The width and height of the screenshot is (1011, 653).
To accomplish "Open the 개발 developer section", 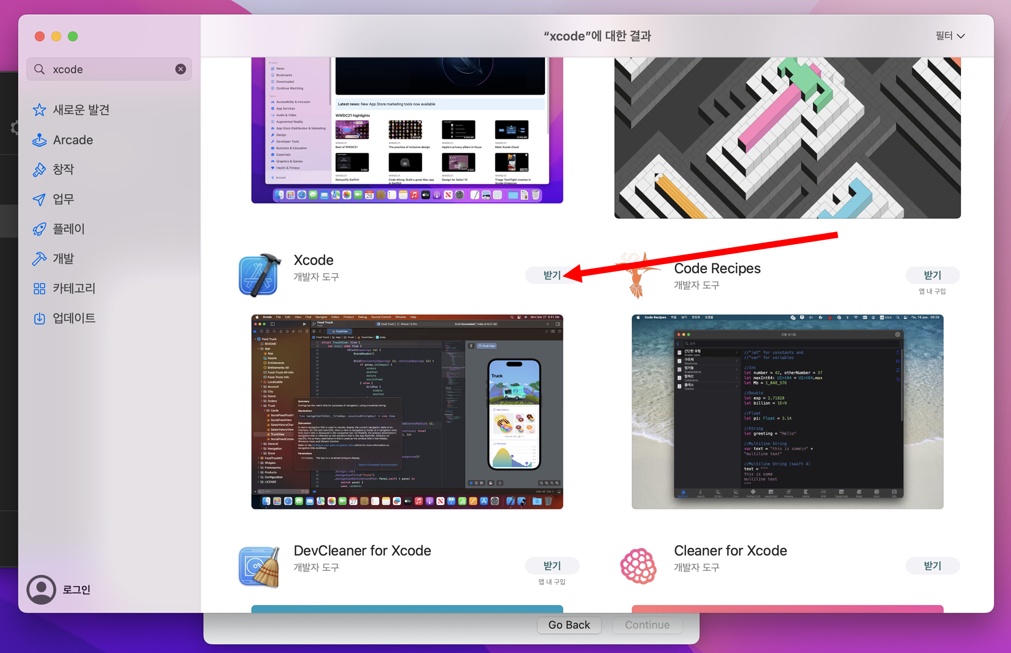I will [x=63, y=259].
